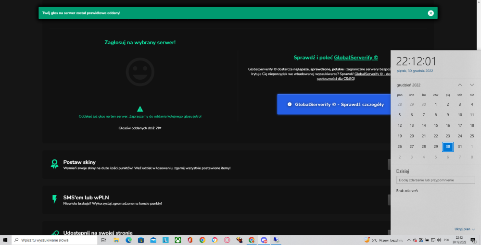
Task: Show hidden system tray icons
Action: pyautogui.click(x=409, y=240)
